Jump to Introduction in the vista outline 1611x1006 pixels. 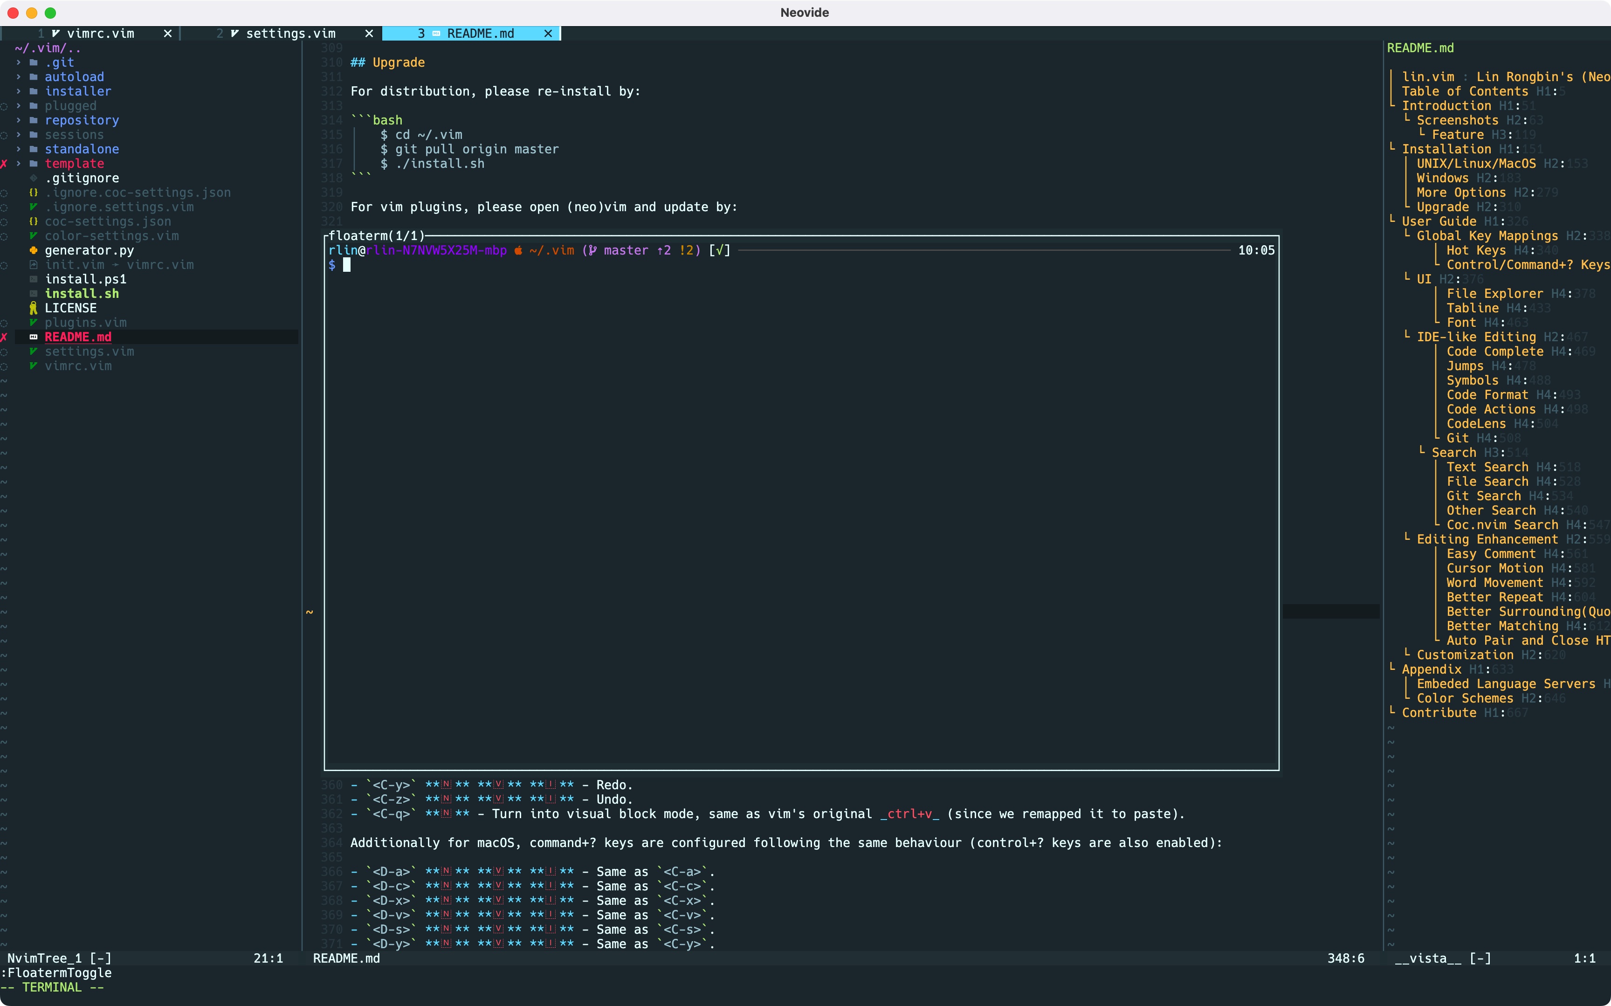[x=1446, y=106]
